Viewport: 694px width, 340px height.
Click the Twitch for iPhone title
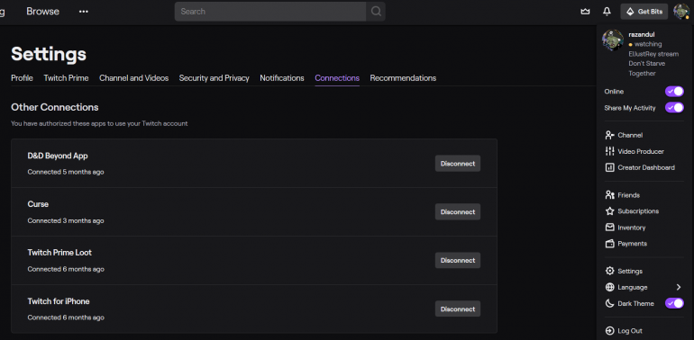click(x=59, y=301)
